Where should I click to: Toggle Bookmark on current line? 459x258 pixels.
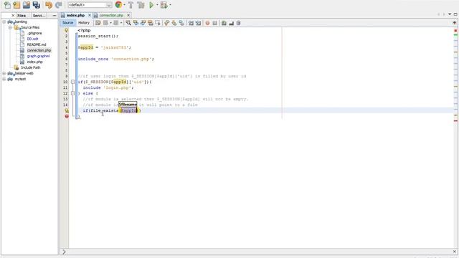181,23
